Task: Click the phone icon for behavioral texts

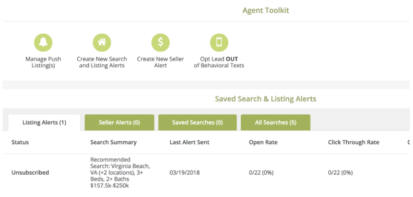Action: point(219,42)
